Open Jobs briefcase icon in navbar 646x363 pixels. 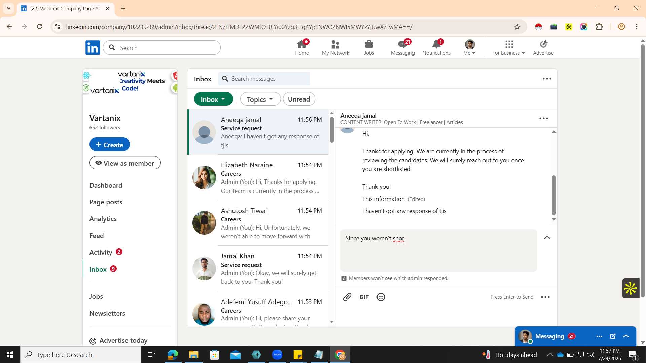click(x=369, y=47)
